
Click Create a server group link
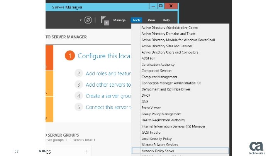108,96
